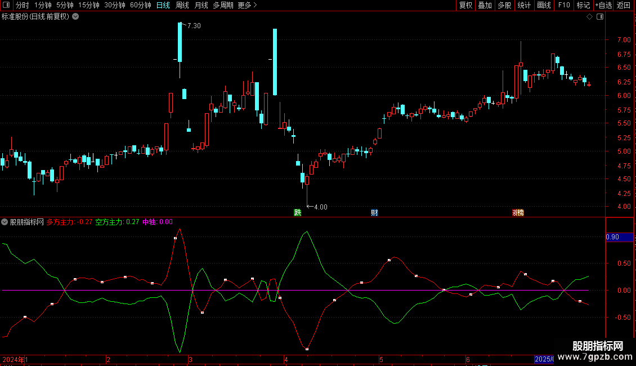Click the 7.00 price axis label

pyautogui.click(x=624, y=40)
